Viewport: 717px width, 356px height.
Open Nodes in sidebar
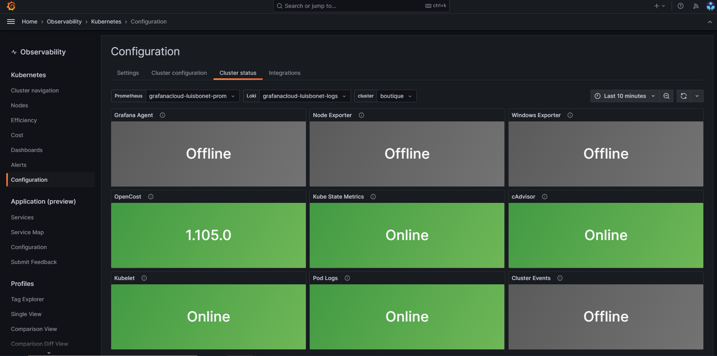pyautogui.click(x=20, y=105)
